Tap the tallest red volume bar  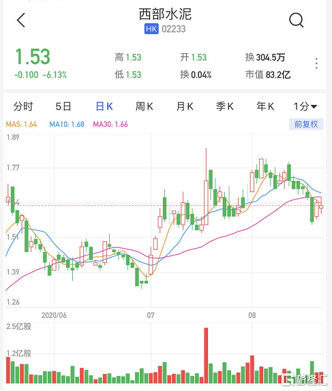(206, 356)
